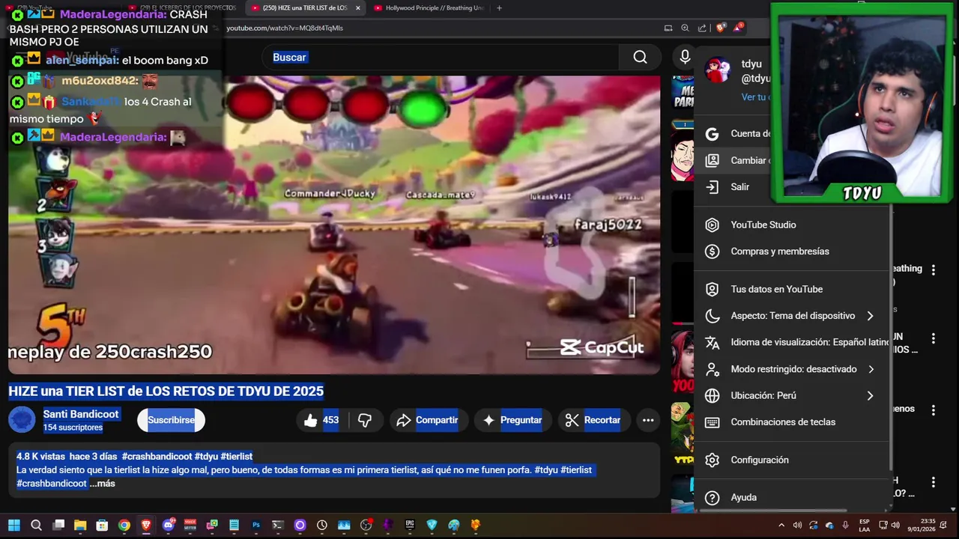The height and width of the screenshot is (539, 959).
Task: Open Configuración from account menu
Action: click(792, 460)
